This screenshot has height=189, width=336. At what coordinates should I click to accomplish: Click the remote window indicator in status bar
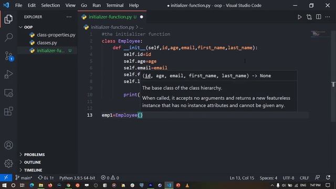tap(6, 177)
